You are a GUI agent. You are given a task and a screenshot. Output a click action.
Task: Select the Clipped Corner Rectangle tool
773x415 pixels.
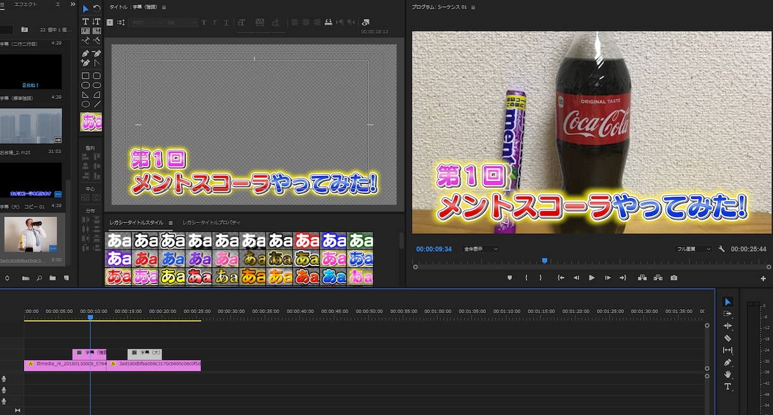(x=86, y=85)
